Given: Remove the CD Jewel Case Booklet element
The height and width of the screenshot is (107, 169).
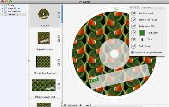Looking at the screenshot, I should (x=59, y=88).
